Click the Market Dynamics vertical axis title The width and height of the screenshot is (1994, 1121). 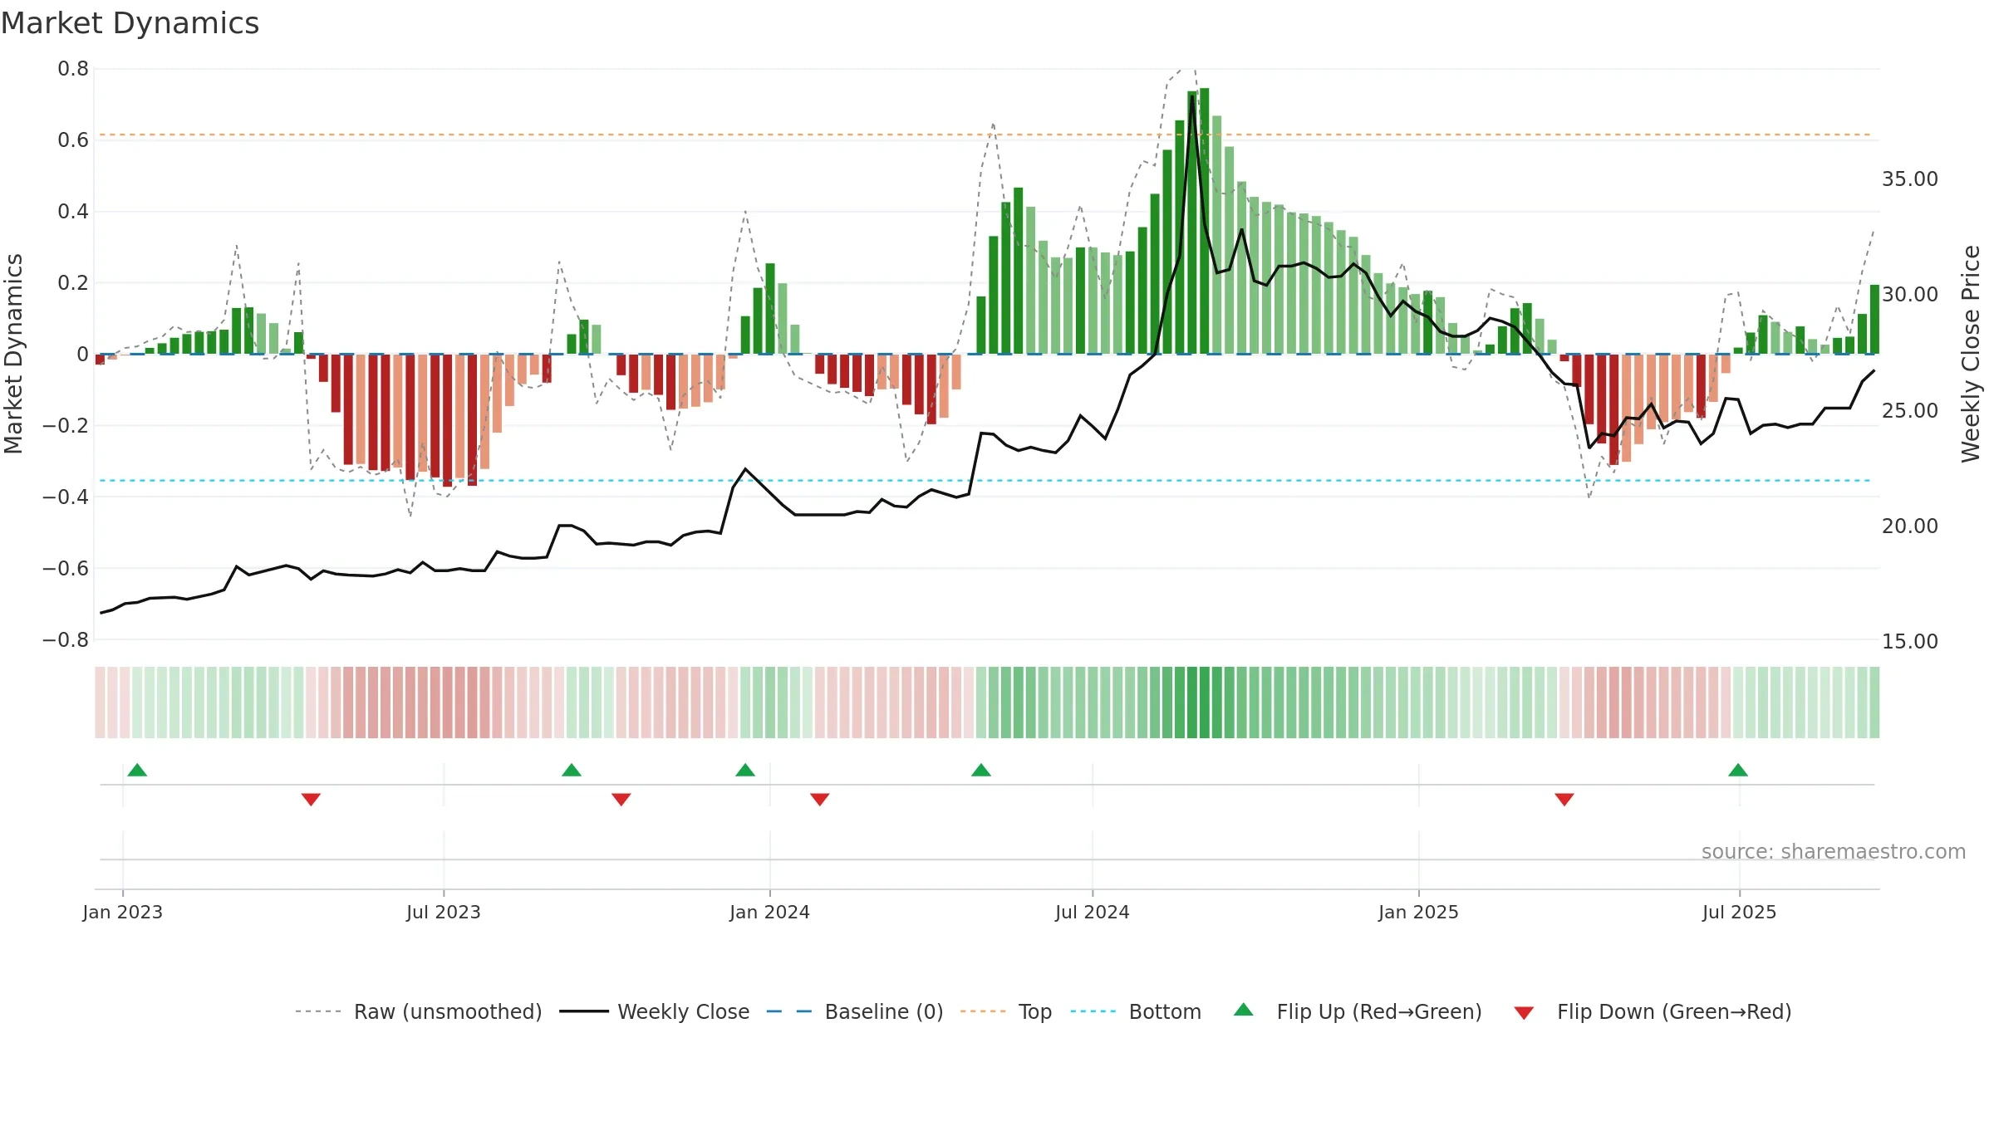click(x=13, y=354)
